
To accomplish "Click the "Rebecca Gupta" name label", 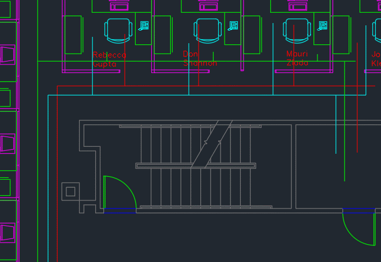I will tap(109, 59).
